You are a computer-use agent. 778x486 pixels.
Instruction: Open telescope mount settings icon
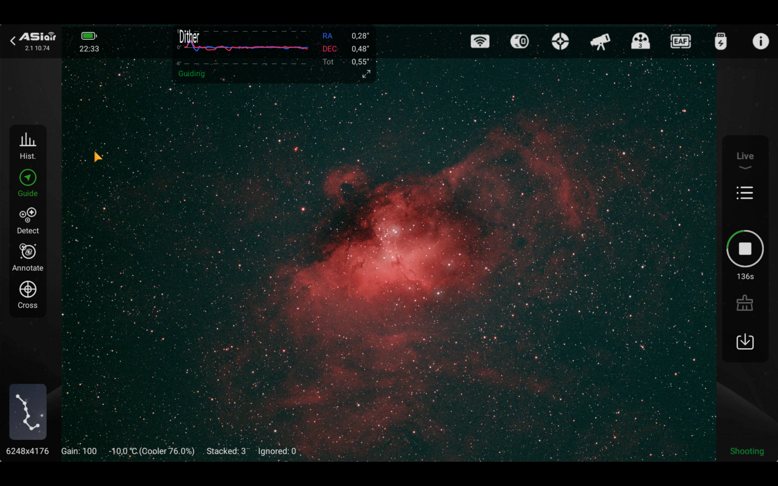tap(600, 41)
